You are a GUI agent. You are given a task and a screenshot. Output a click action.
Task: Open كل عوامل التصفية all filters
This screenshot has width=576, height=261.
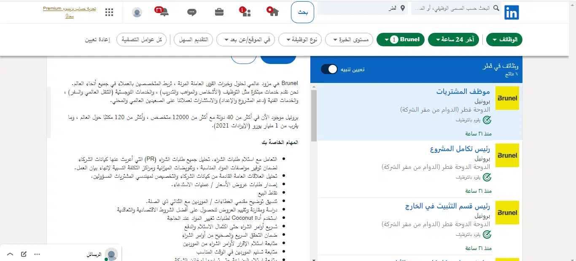point(141,40)
